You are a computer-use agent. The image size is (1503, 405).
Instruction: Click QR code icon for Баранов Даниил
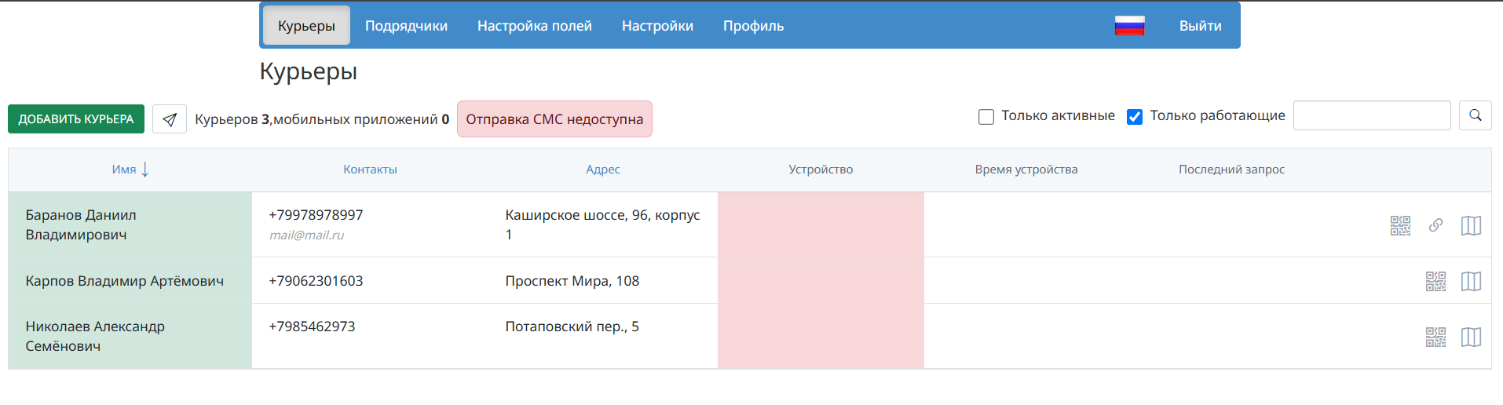(1400, 226)
